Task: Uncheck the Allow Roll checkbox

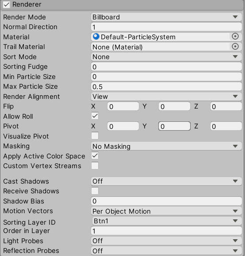Action: [95, 116]
